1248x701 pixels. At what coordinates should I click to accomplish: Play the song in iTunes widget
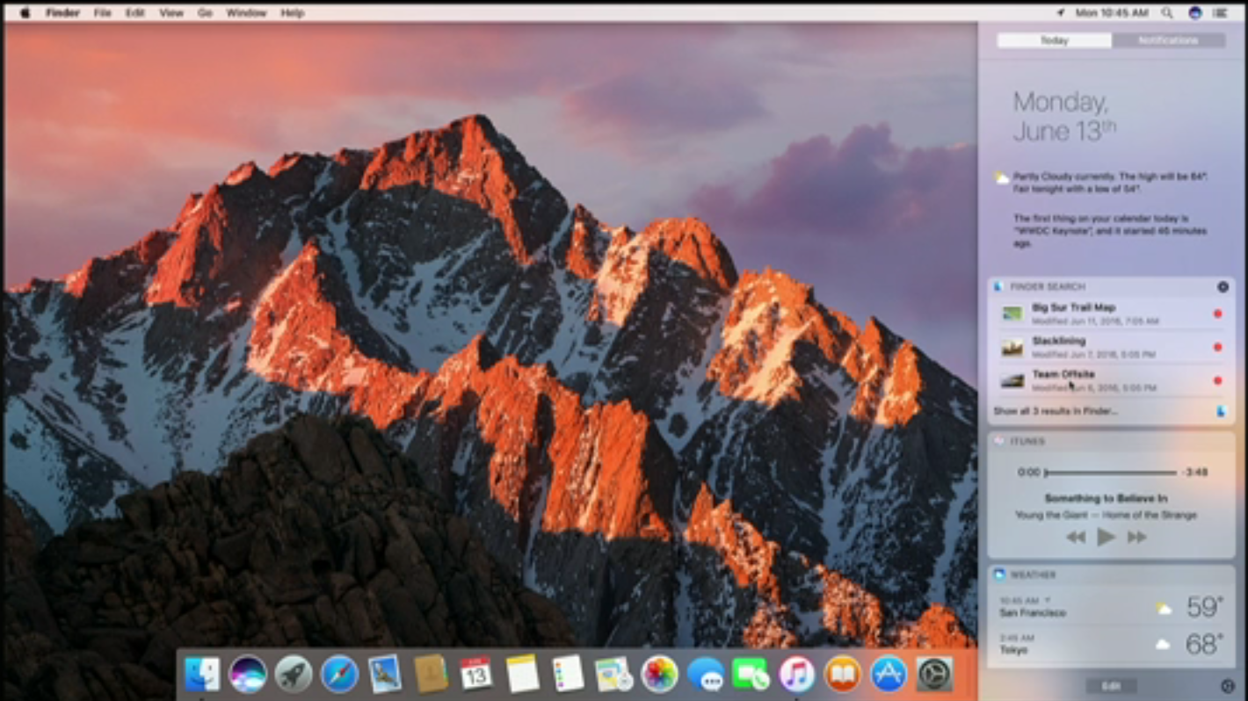click(x=1107, y=537)
